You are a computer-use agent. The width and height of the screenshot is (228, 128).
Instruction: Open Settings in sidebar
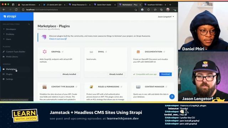pyautogui.click(x=10, y=79)
